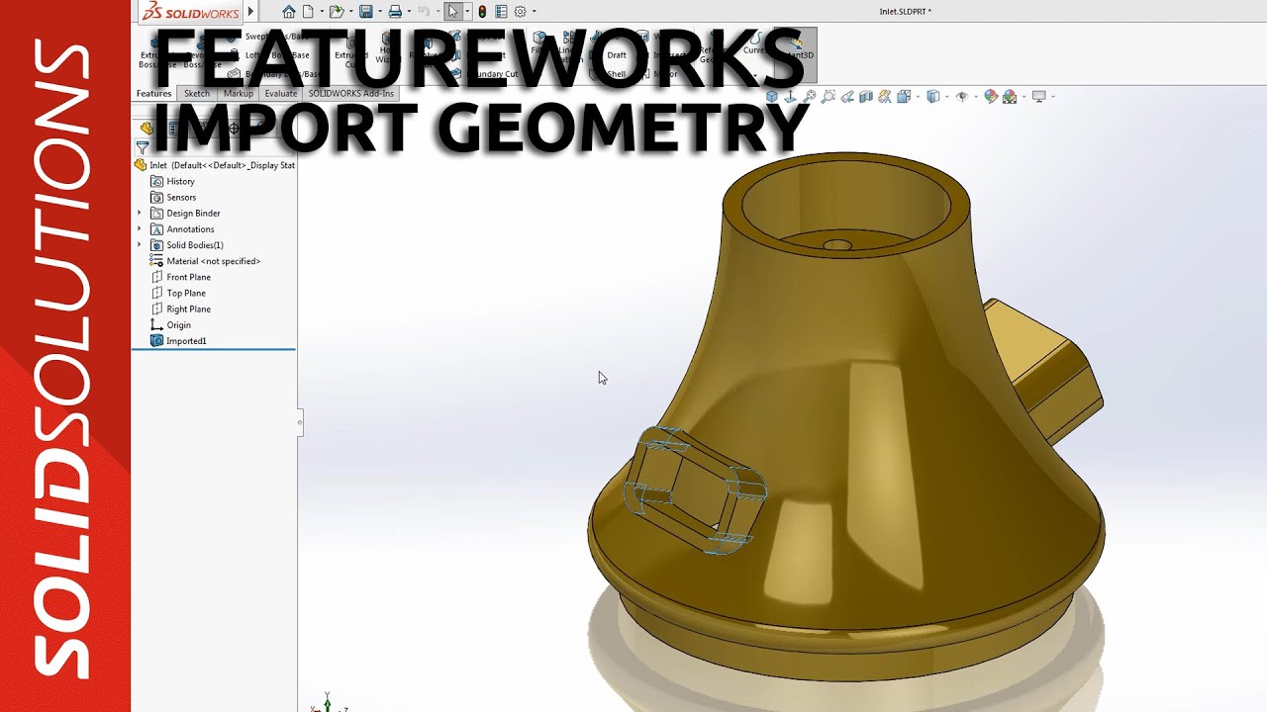
Task: Select Origin in feature tree
Action: [170, 324]
